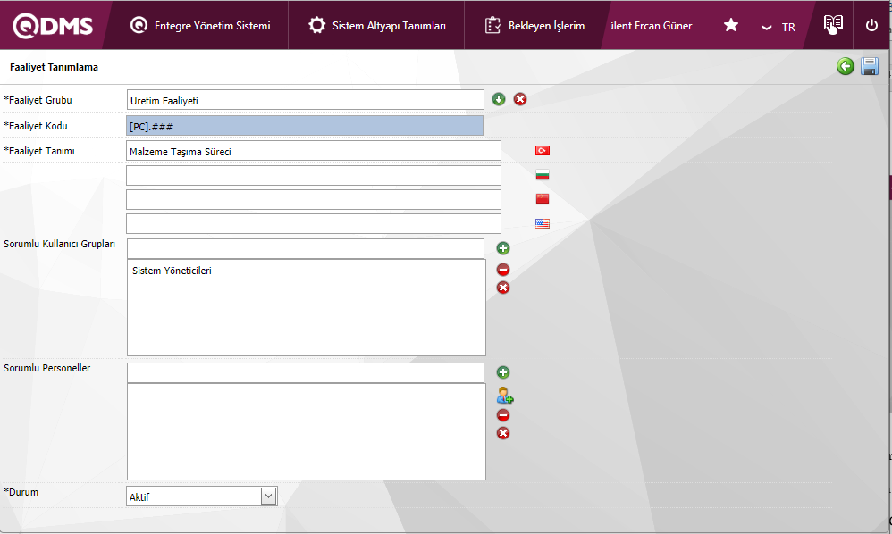Click the power logout icon
This screenshot has height=534, width=892.
[x=871, y=26]
